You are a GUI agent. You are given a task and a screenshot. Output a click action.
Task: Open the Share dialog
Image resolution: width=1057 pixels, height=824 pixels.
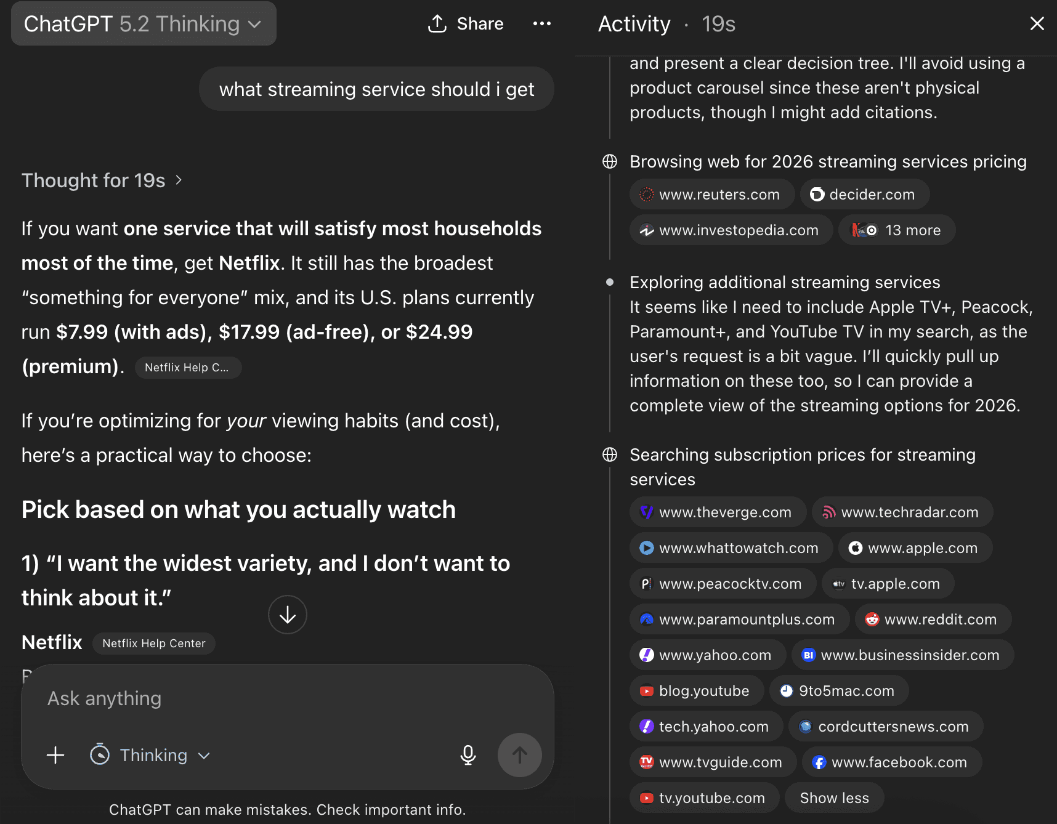point(466,23)
